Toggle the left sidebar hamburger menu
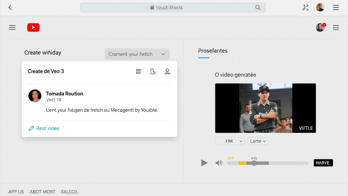Screen dimensions: 348x196 [12, 27]
